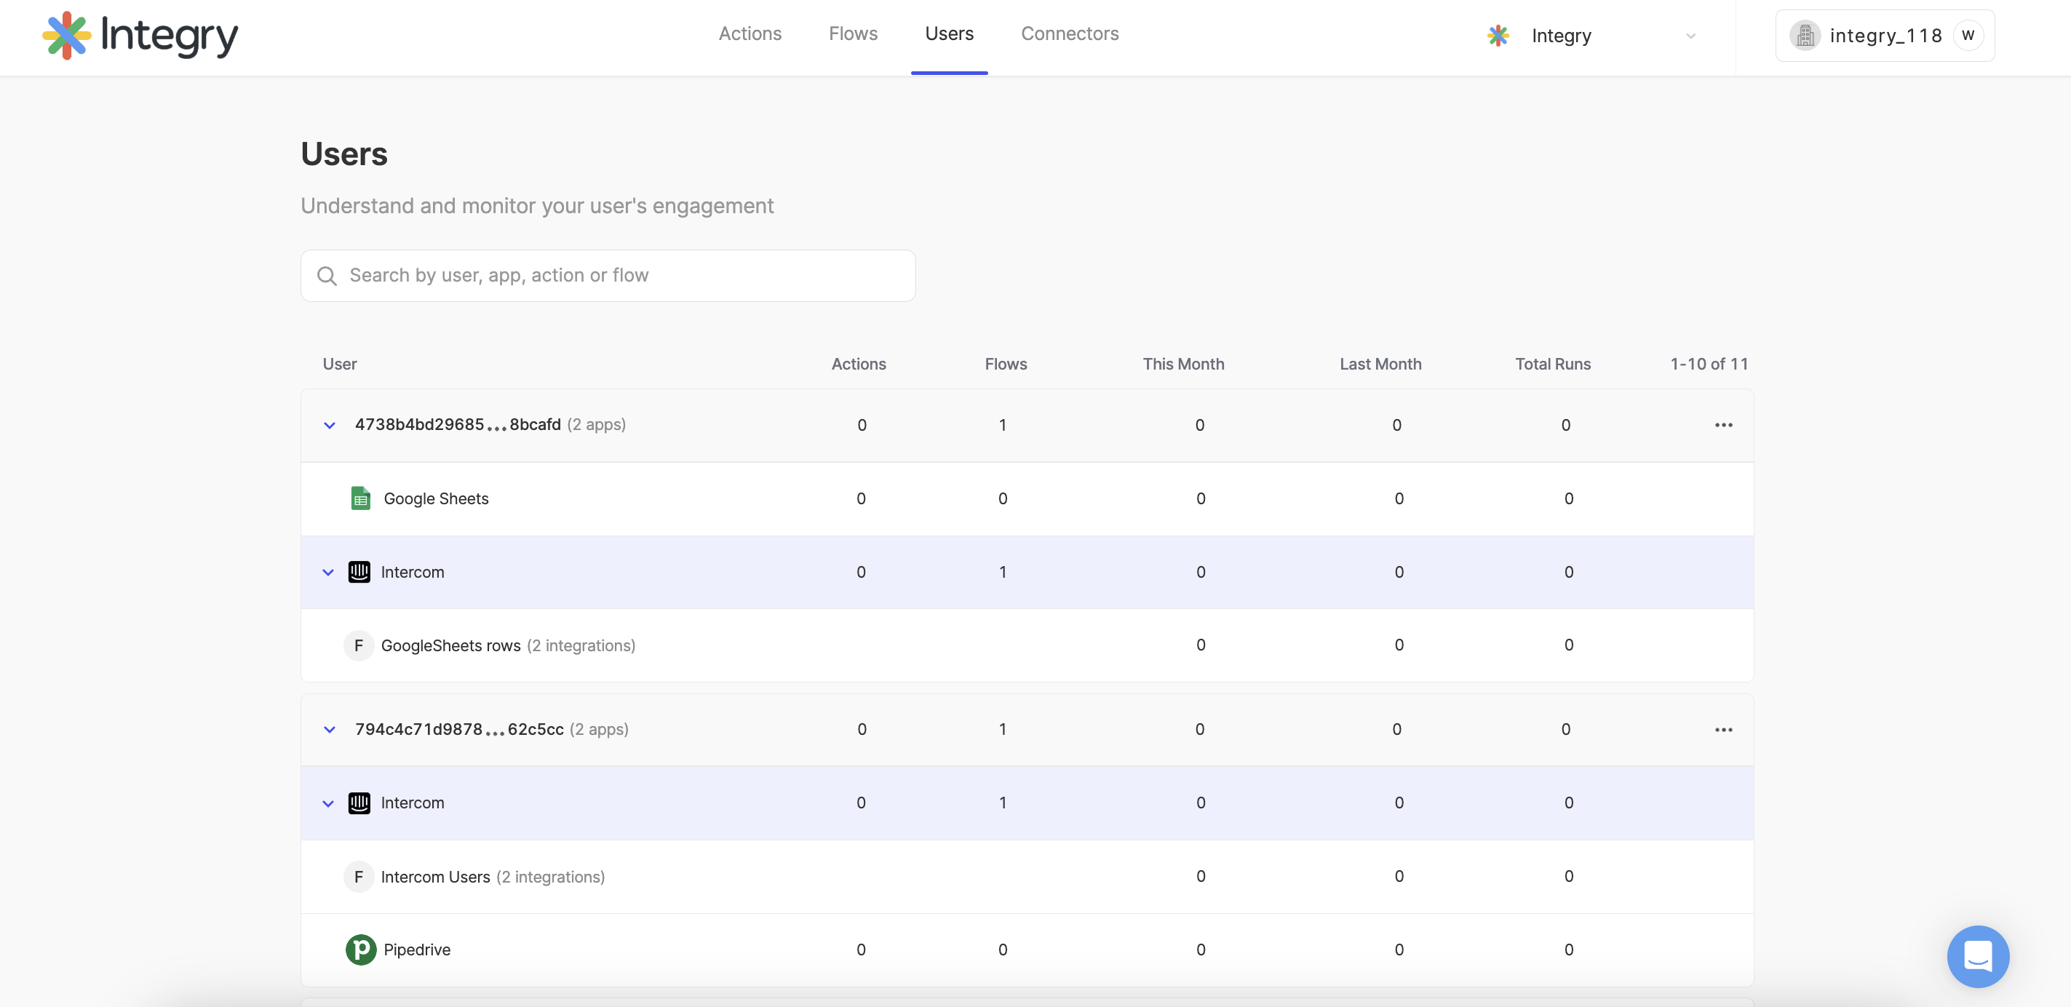Click the F flow badge for Intercom Users
The image size is (2071, 1007).
359,877
